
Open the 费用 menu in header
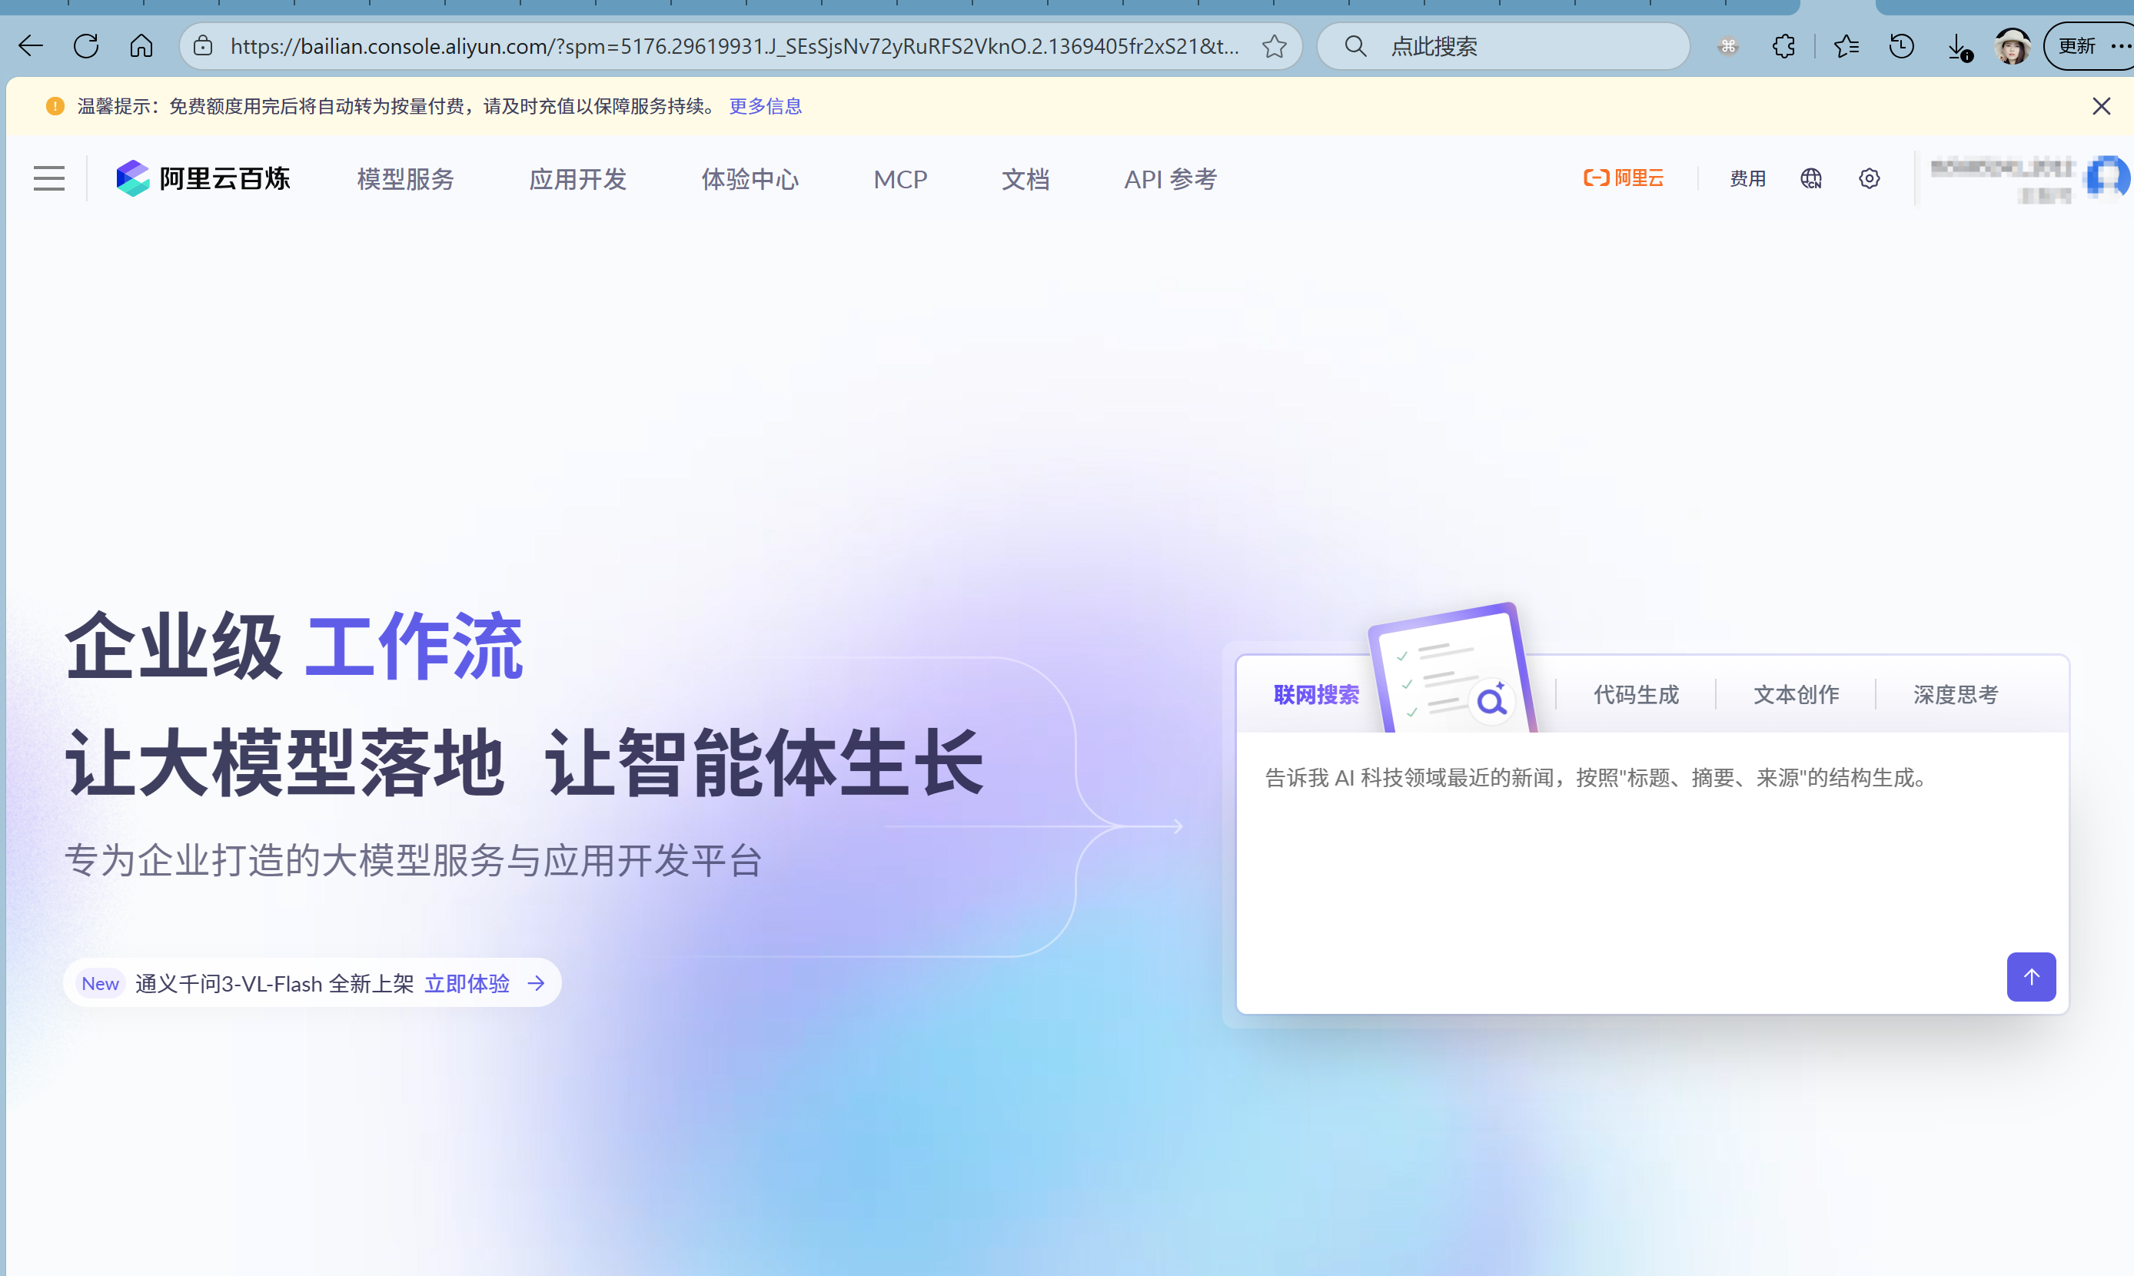tap(1747, 179)
